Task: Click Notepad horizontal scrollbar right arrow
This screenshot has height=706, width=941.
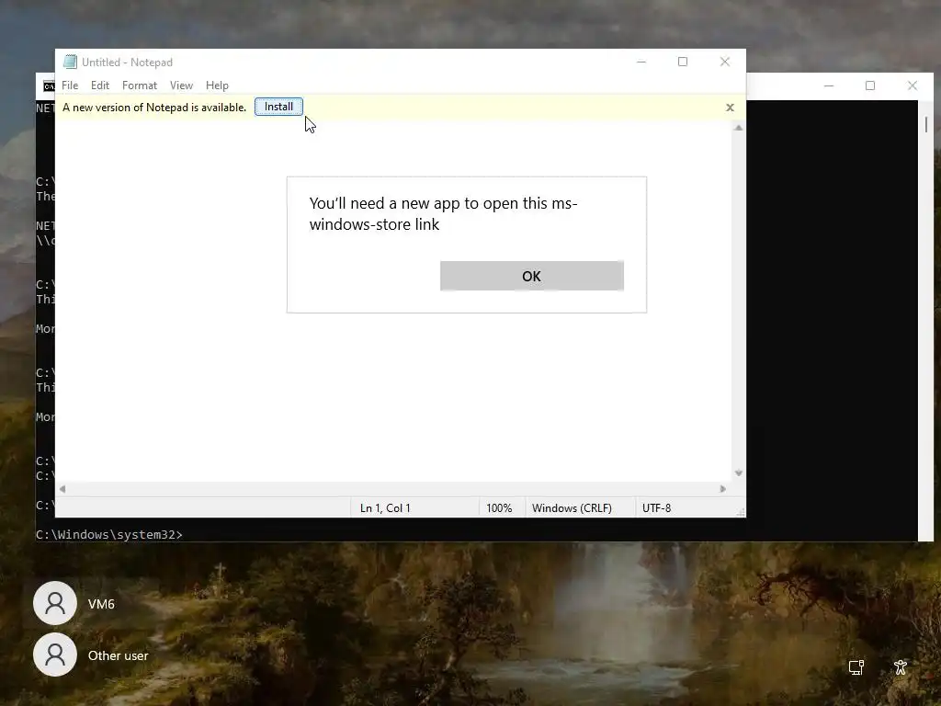Action: tap(722, 489)
